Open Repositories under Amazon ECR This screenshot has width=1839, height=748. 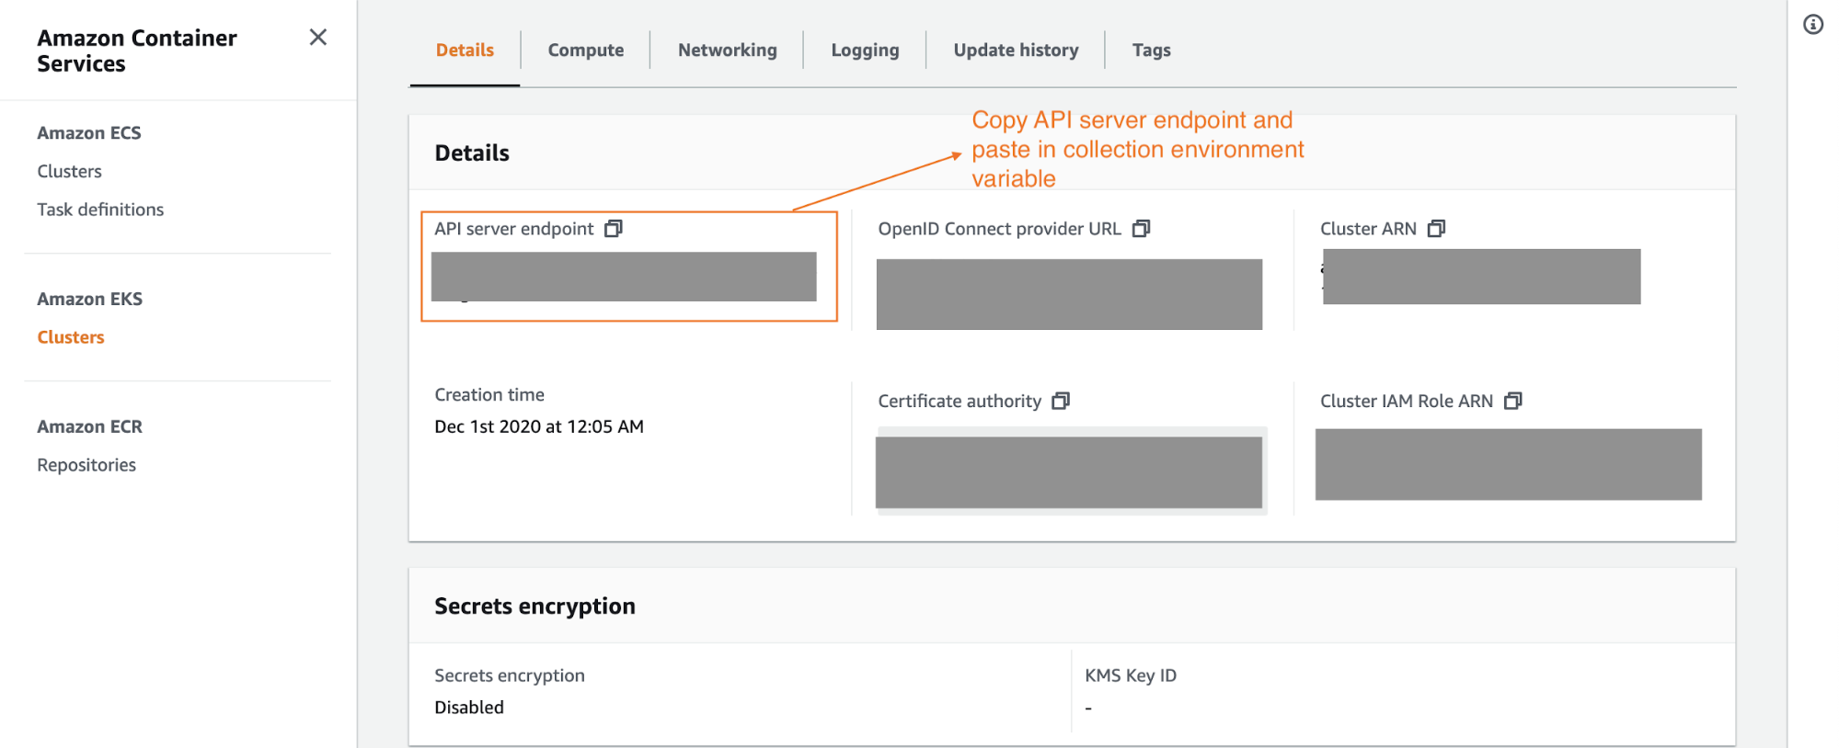click(86, 465)
